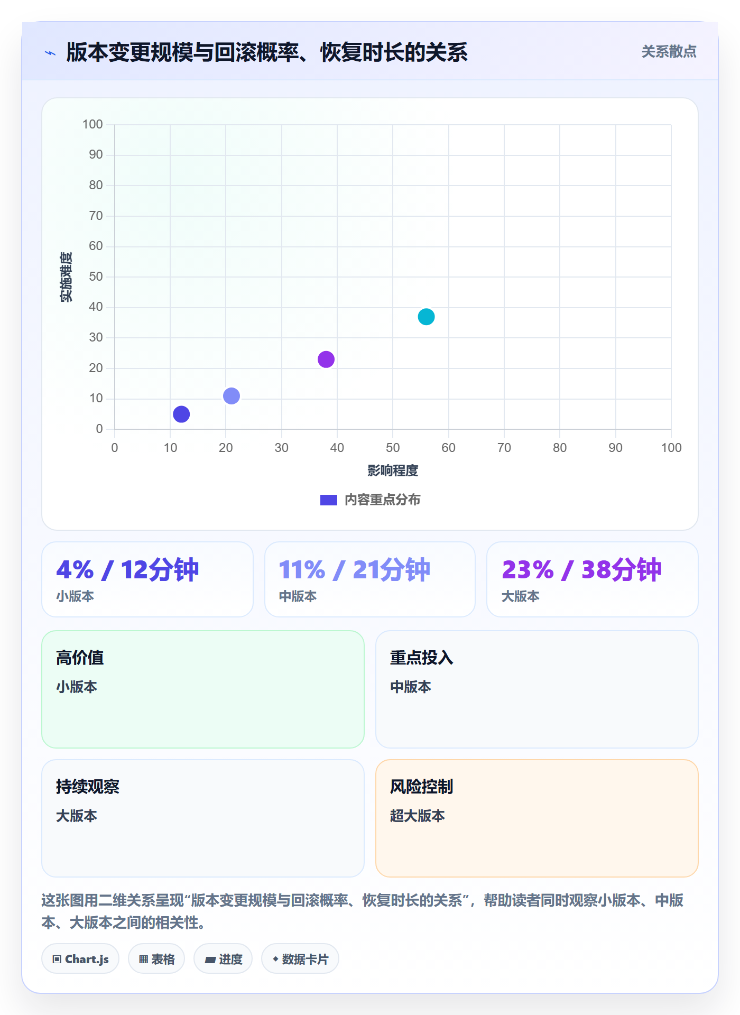This screenshot has width=740, height=1015.
Task: Click the Chart.js chip square icon
Action: click(57, 959)
